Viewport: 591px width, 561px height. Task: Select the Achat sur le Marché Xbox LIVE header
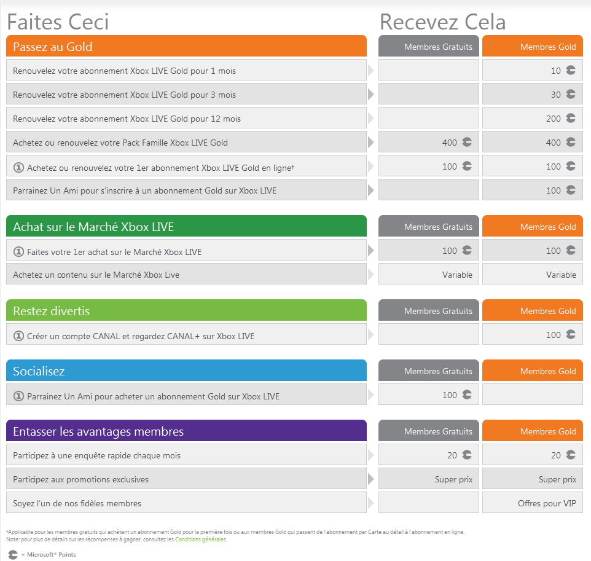(186, 226)
